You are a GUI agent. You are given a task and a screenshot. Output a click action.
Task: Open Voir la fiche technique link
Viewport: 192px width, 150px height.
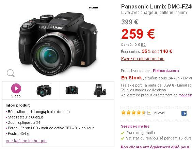point(26,141)
